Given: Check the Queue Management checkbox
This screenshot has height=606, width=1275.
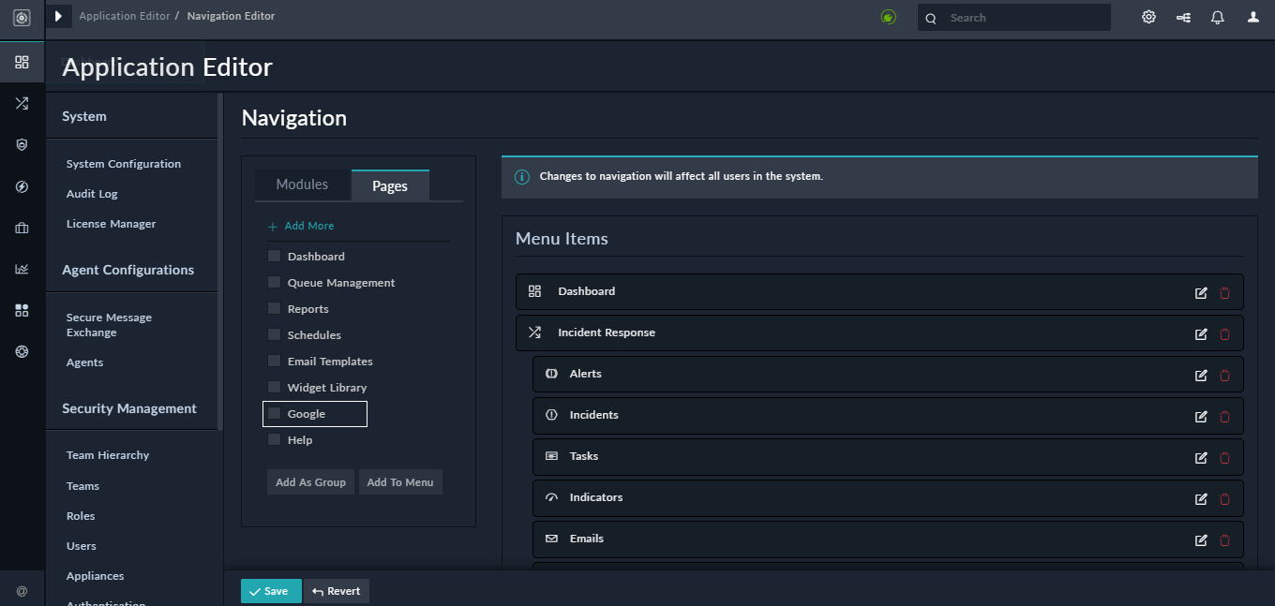Looking at the screenshot, I should (274, 282).
